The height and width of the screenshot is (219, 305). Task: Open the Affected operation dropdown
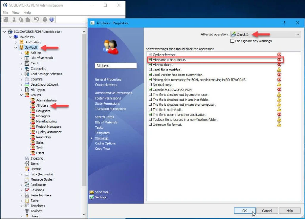click(298, 34)
